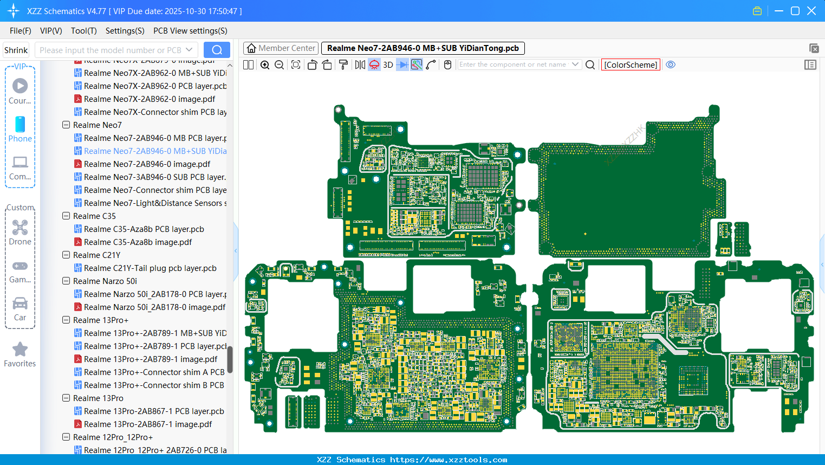
Task: Open the Courses category icon
Action: [x=20, y=91]
